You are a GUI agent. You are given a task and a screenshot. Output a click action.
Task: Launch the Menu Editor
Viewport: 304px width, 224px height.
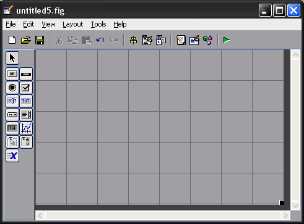coord(147,40)
